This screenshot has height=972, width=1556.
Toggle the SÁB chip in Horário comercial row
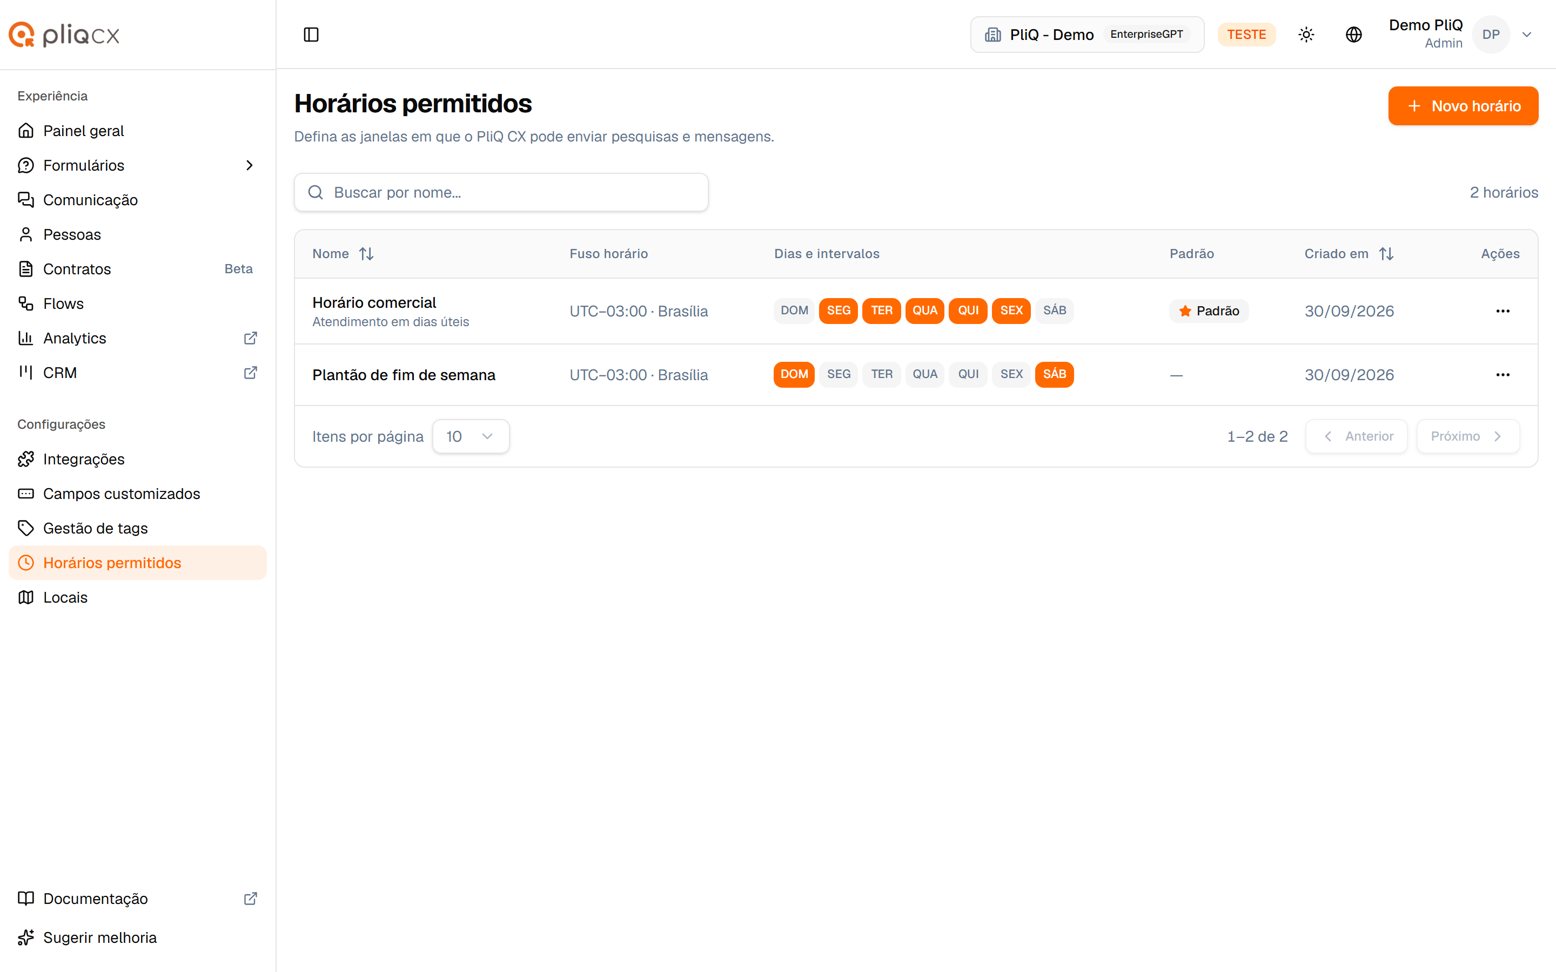[1055, 310]
